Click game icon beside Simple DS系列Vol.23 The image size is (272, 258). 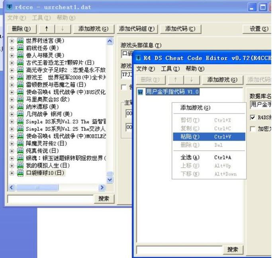pos(20,122)
